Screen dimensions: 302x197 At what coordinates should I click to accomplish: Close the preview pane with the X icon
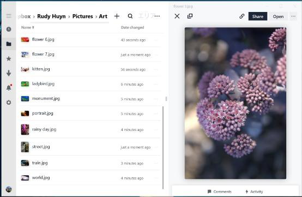177,16
